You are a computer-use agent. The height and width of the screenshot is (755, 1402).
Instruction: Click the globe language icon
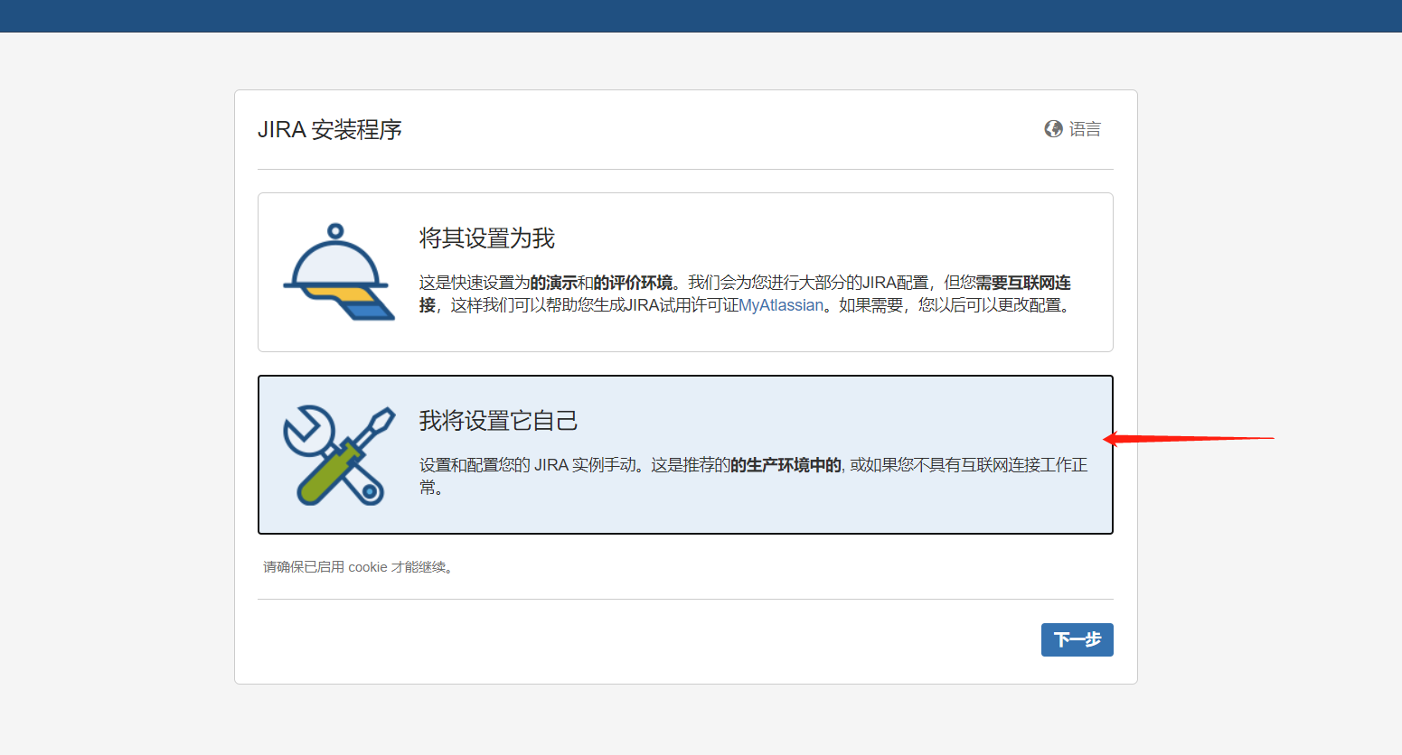pyautogui.click(x=1052, y=128)
